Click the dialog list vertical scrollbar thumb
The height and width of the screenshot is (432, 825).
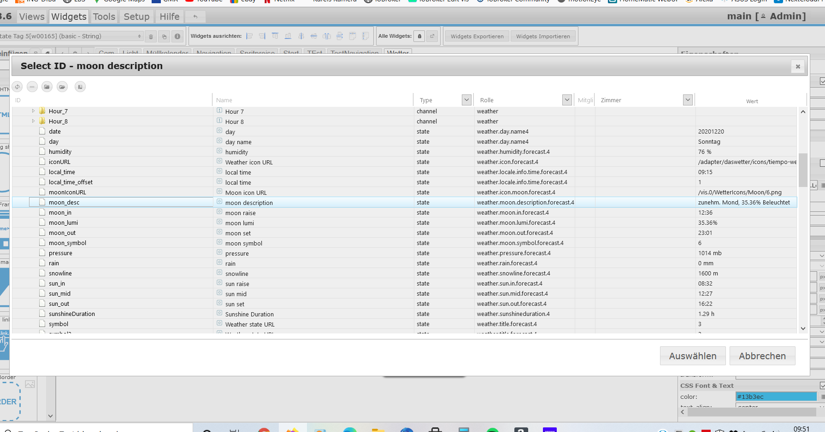pos(803,169)
